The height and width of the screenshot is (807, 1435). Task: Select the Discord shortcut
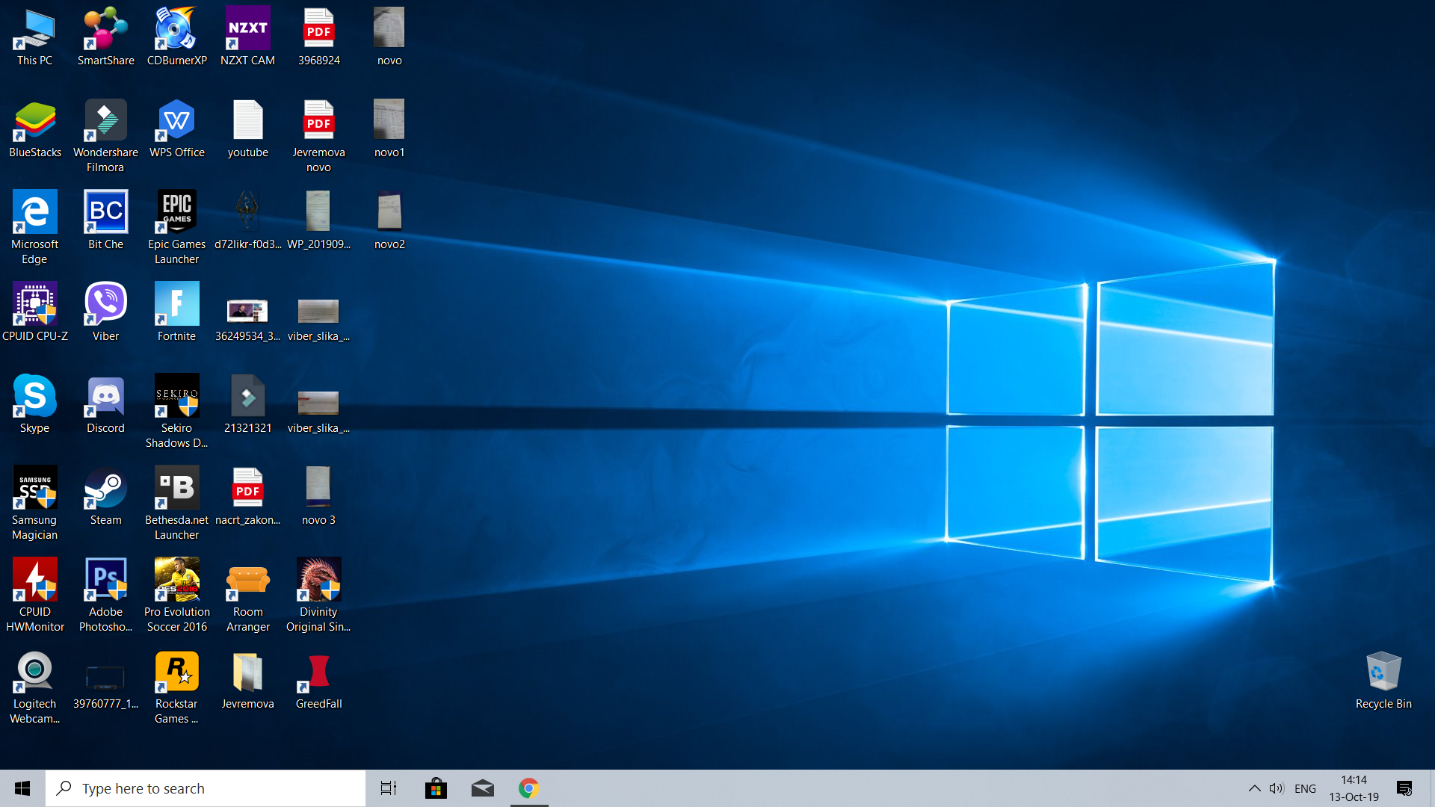click(105, 405)
